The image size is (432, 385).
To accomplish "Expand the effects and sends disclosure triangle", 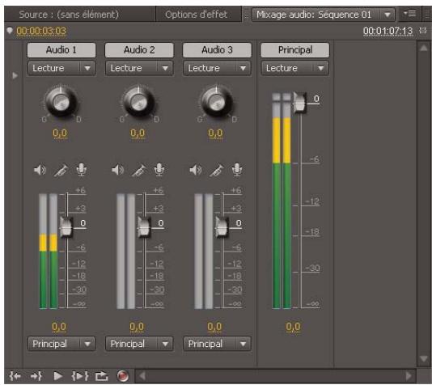I will (15, 75).
